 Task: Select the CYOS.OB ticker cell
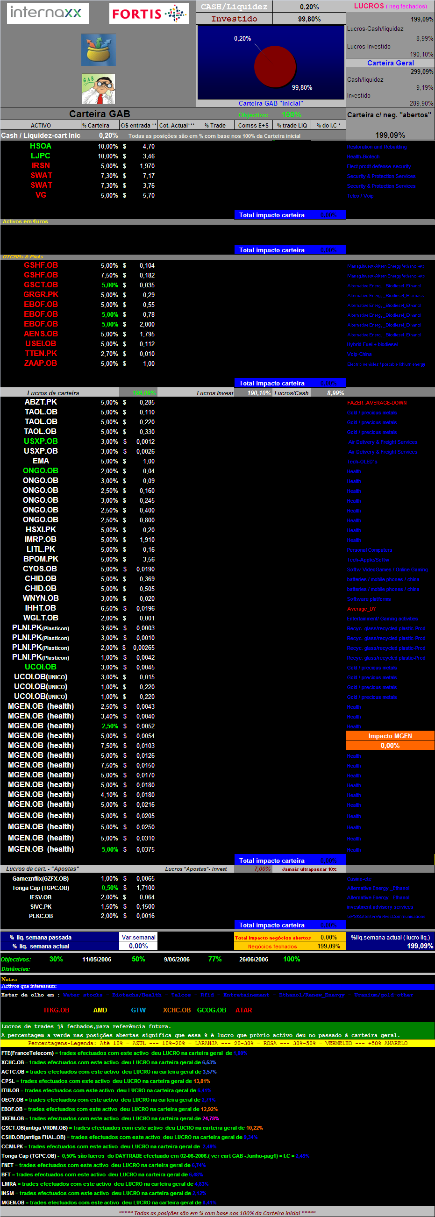pos(41,569)
